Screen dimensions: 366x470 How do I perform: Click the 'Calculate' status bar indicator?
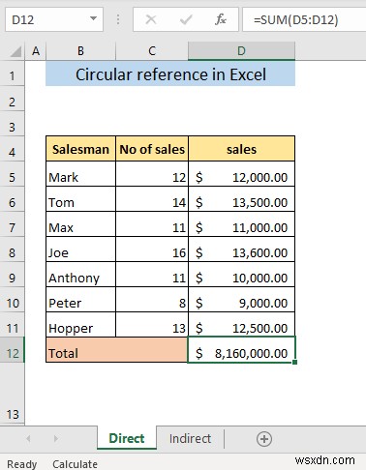click(x=75, y=464)
